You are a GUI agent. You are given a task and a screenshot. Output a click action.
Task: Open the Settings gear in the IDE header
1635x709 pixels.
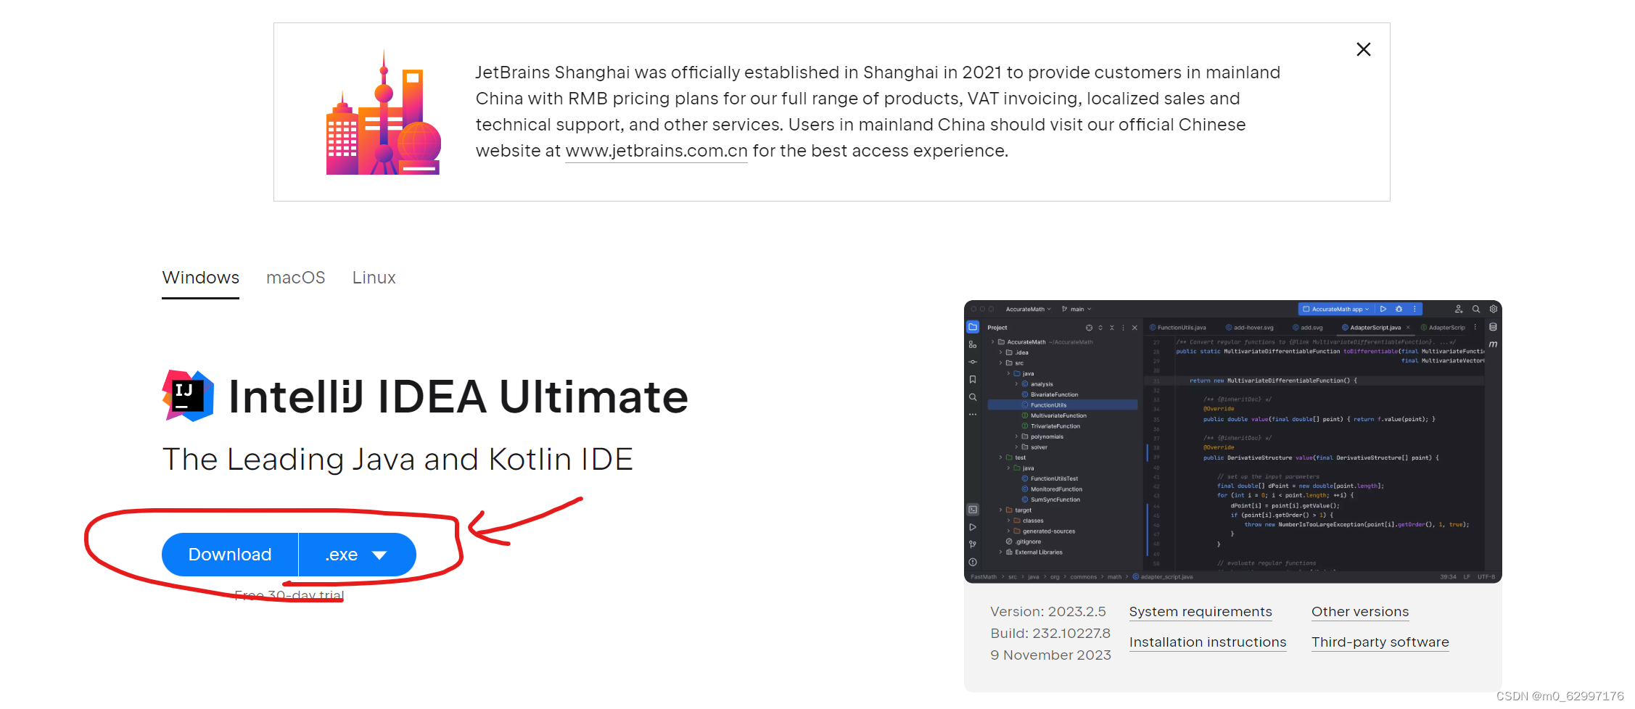tap(1493, 309)
